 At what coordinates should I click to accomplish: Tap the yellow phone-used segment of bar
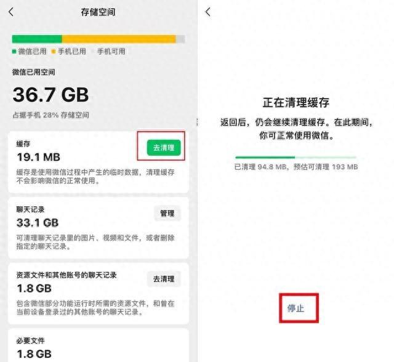coord(119,39)
